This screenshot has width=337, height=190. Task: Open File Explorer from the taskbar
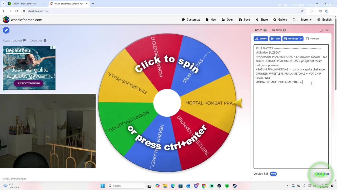[165, 186]
